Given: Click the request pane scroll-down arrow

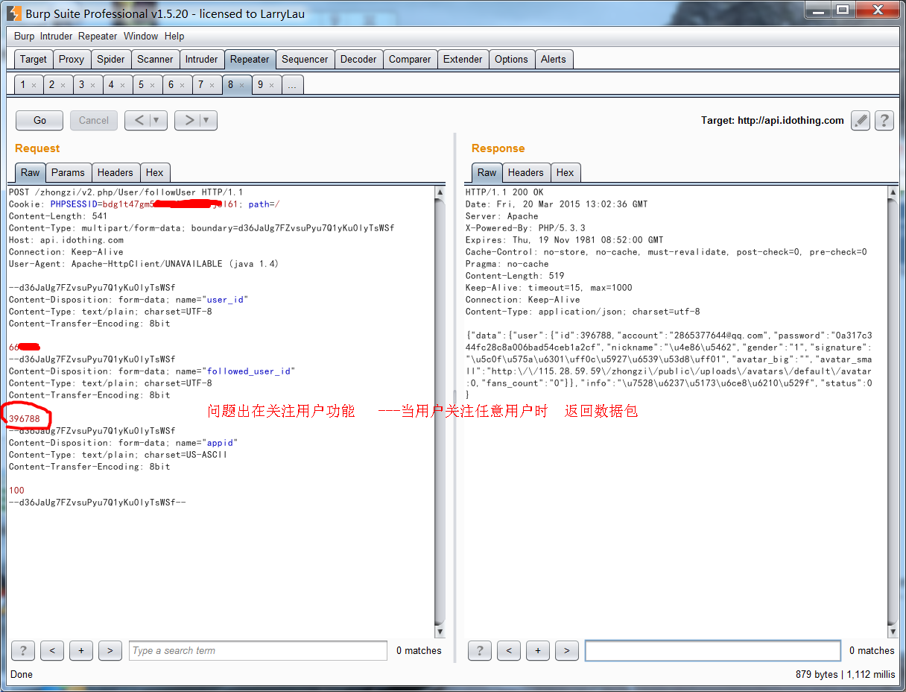Looking at the screenshot, I should pyautogui.click(x=440, y=632).
